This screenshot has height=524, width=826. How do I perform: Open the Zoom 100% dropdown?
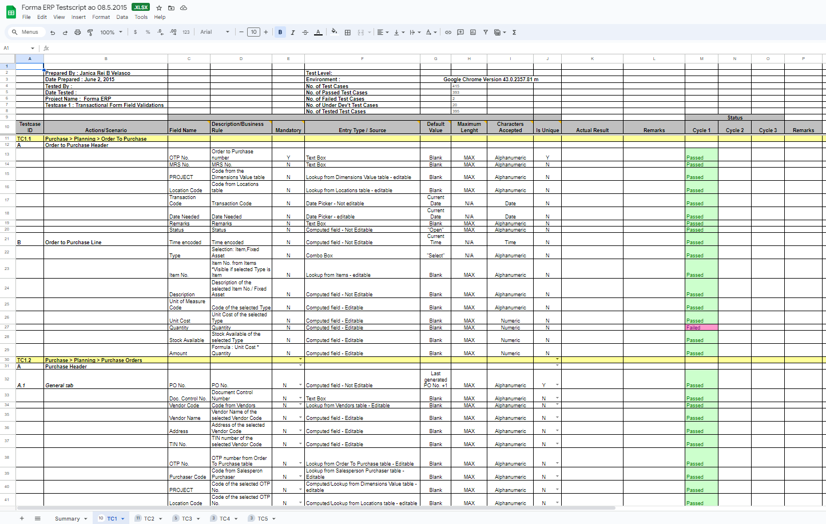112,33
